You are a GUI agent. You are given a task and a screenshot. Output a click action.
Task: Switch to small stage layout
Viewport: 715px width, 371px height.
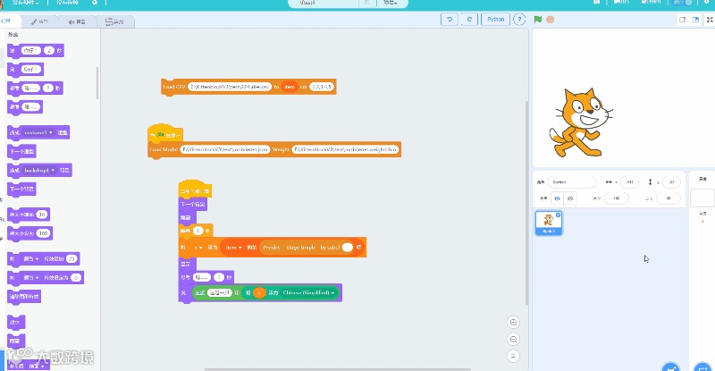coord(683,20)
